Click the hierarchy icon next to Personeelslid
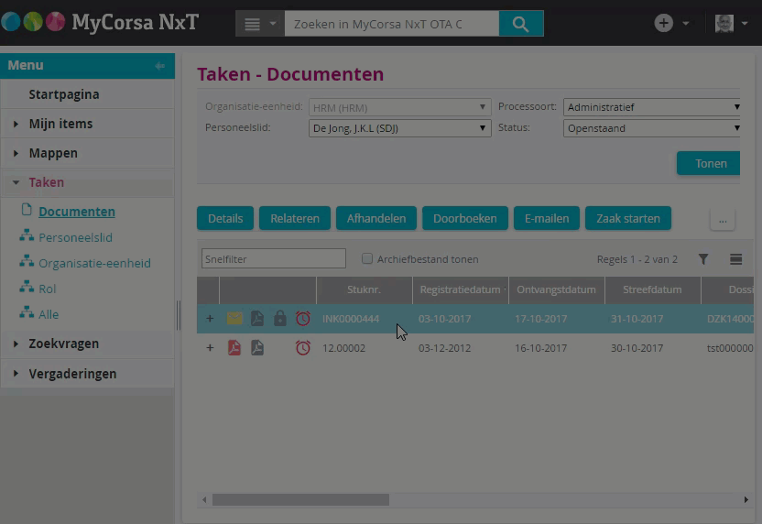Viewport: 762px width, 524px height. [27, 235]
